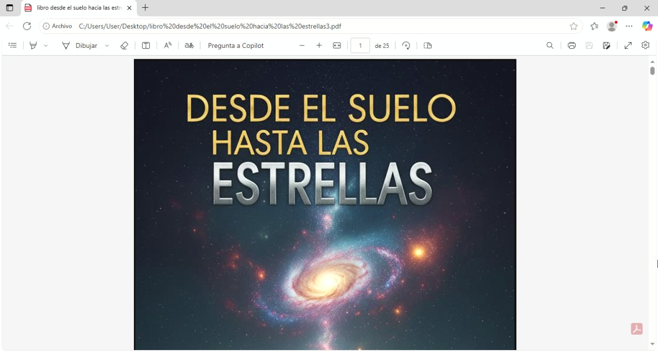Print the PDF document
This screenshot has width=658, height=352.
pyautogui.click(x=571, y=45)
